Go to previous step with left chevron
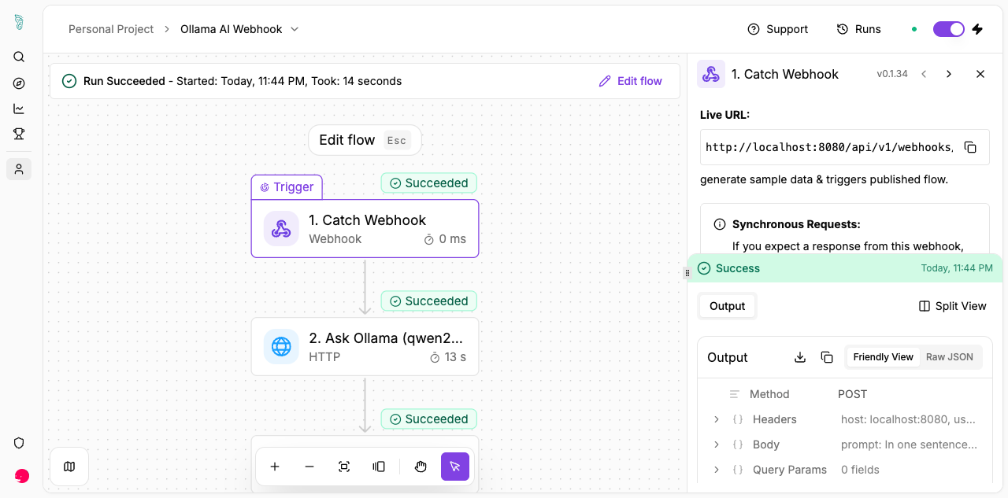 [924, 74]
